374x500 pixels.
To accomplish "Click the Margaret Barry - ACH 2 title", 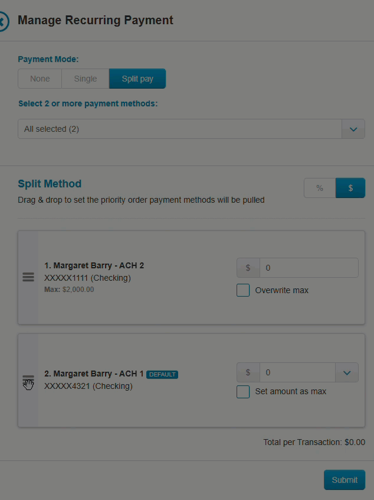I will (x=94, y=265).
